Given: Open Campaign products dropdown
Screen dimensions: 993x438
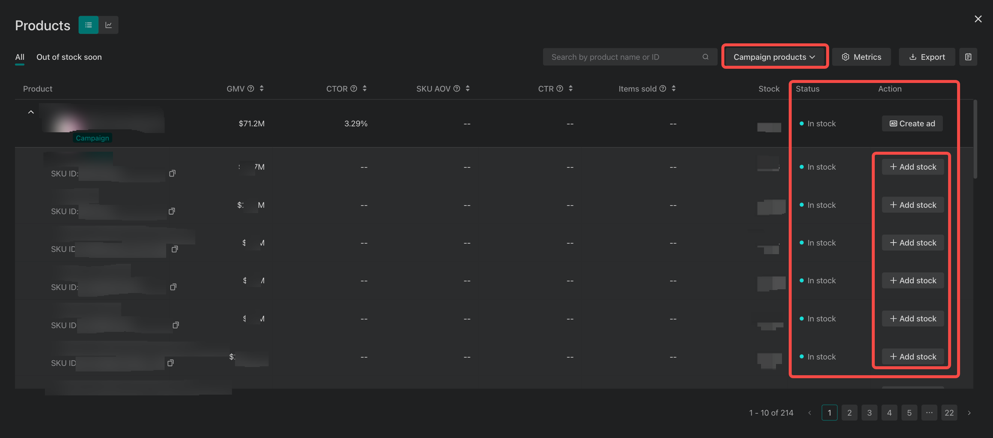Looking at the screenshot, I should point(774,57).
